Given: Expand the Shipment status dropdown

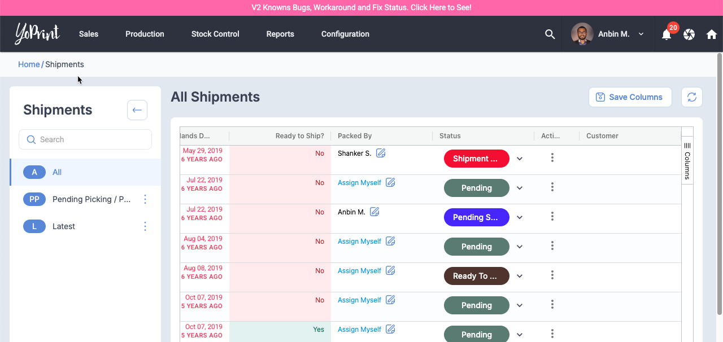Looking at the screenshot, I should [520, 159].
